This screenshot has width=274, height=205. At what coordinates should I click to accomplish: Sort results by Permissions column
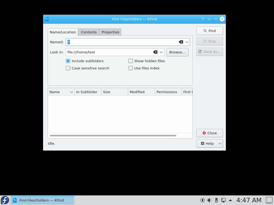coord(168,92)
